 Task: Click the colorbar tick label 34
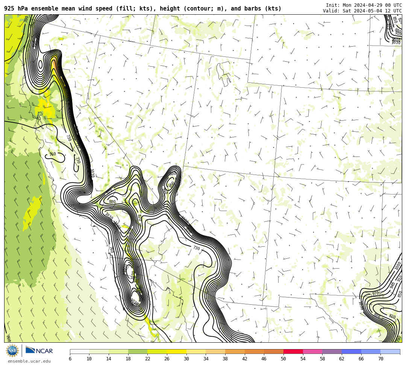[x=206, y=359]
